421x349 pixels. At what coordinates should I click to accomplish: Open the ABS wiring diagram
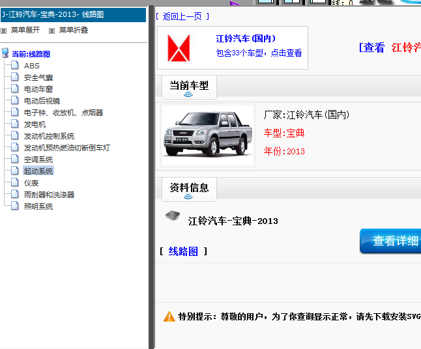click(x=32, y=66)
